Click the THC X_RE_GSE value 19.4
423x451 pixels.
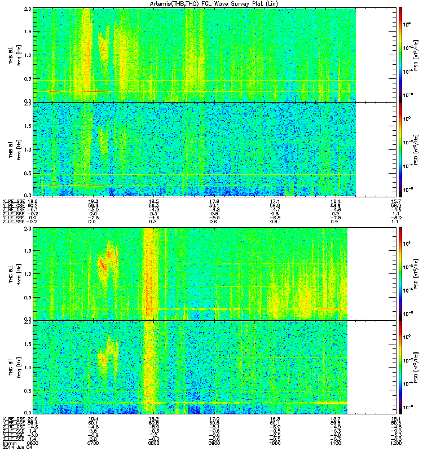pyautogui.click(x=93, y=419)
